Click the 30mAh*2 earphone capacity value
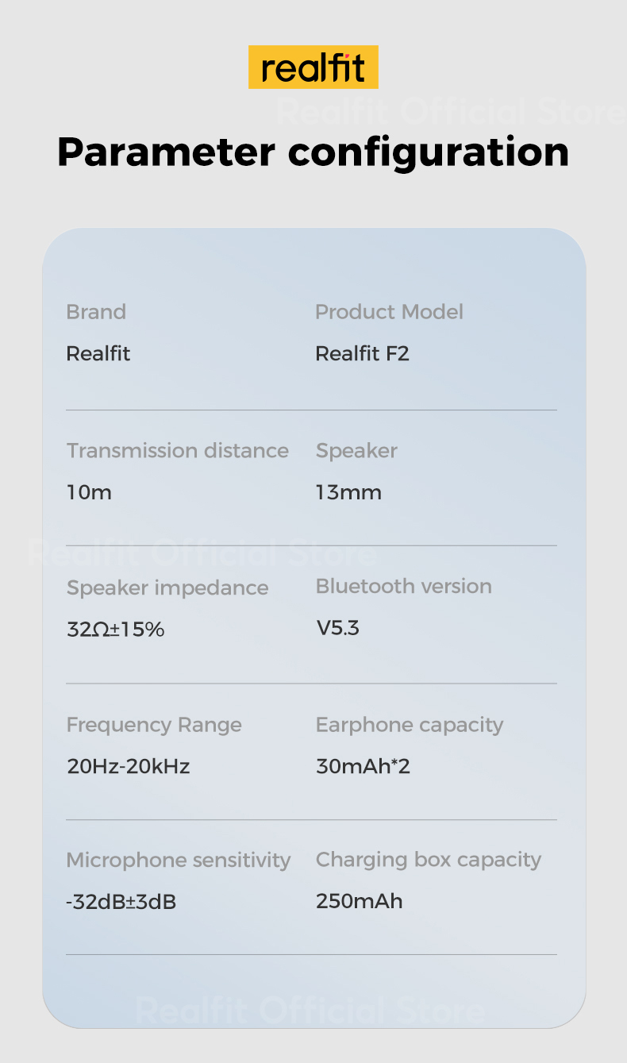This screenshot has height=1063, width=627. tap(363, 767)
